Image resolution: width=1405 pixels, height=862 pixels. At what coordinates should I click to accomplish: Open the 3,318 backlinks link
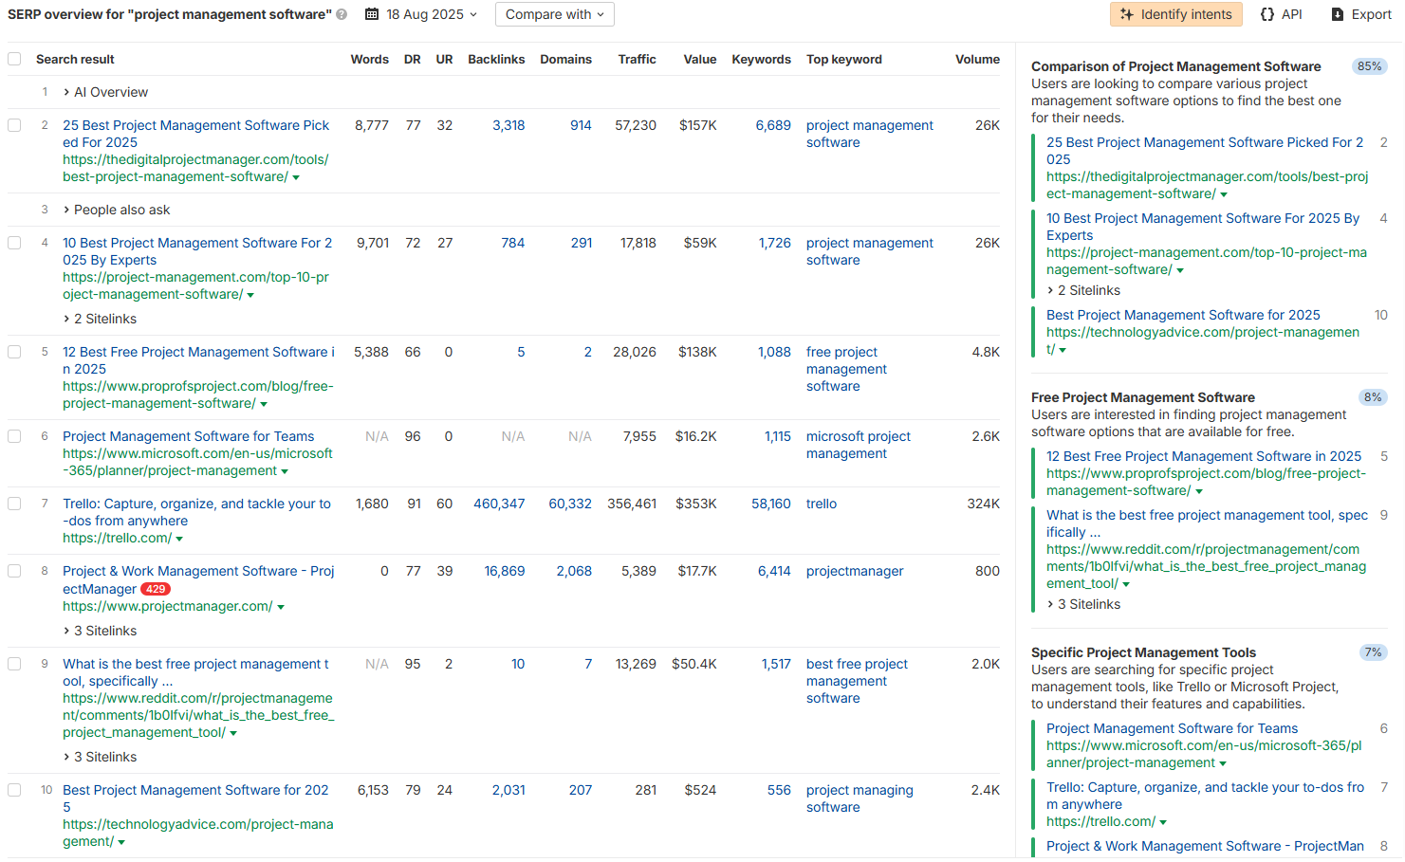(508, 125)
